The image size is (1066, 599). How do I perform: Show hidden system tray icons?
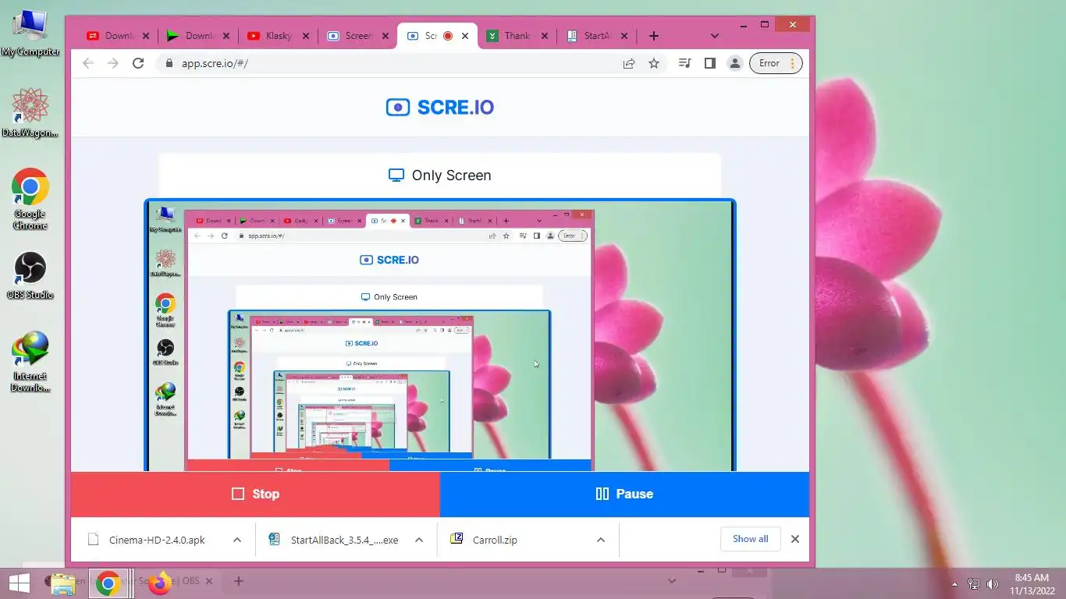[954, 584]
